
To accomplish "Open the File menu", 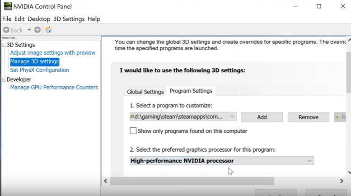I will [7, 19].
